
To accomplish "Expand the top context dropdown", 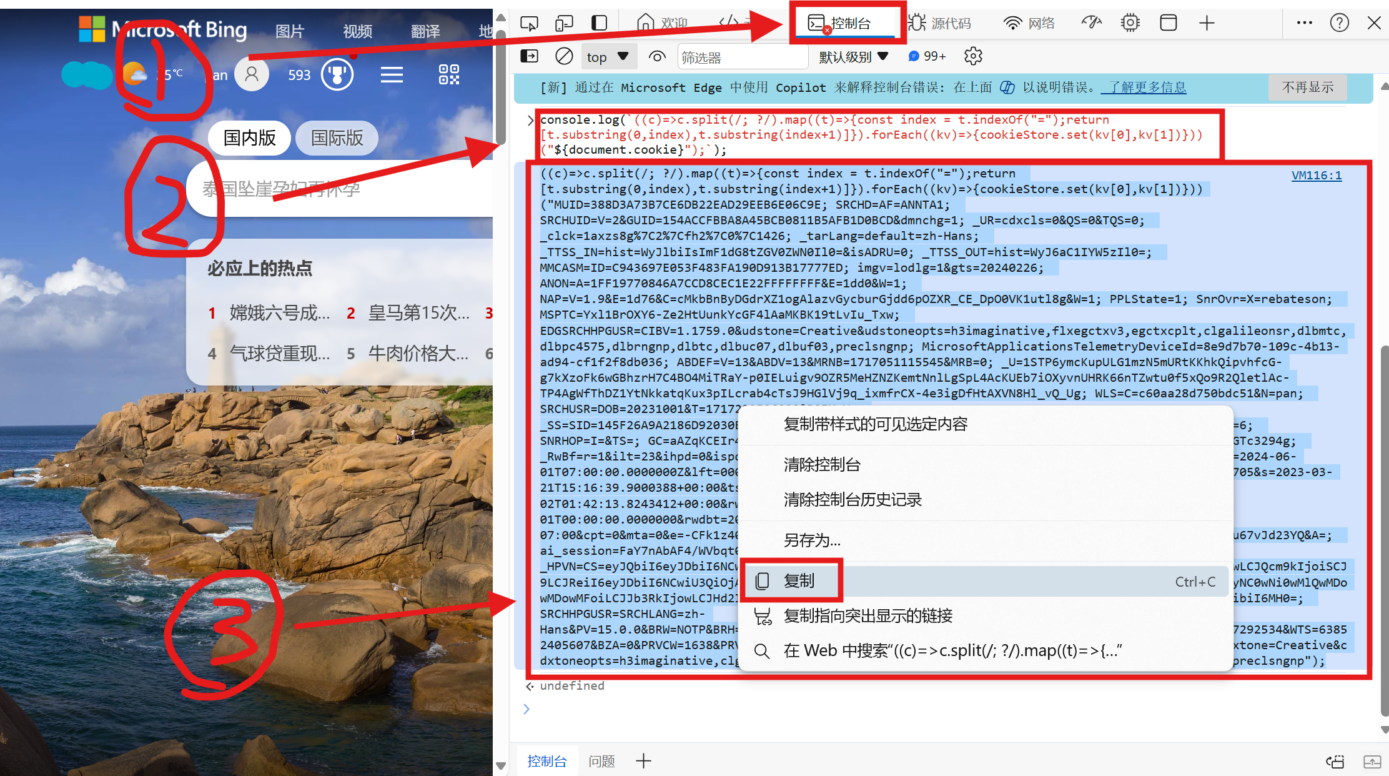I will [608, 57].
